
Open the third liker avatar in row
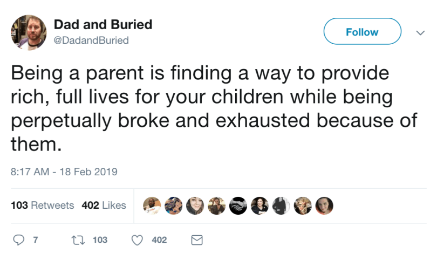click(195, 206)
